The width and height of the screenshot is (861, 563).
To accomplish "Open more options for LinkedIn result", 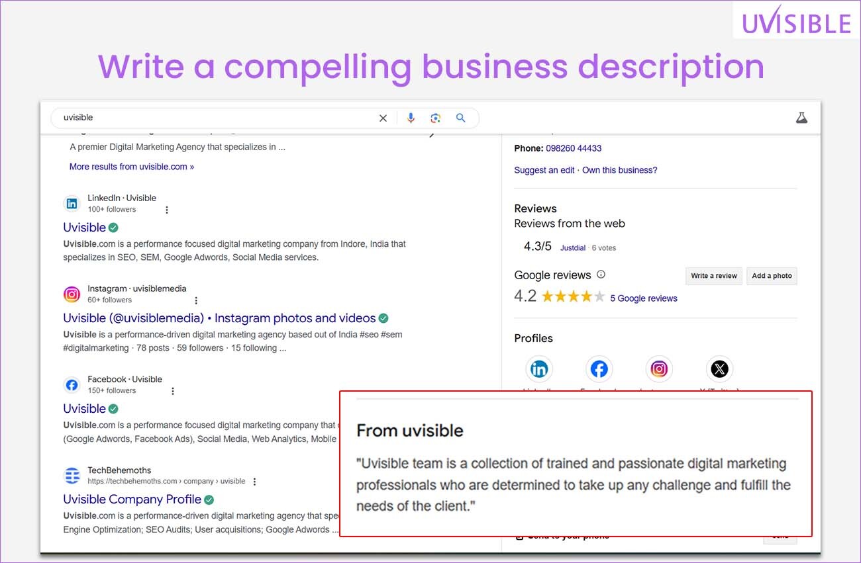I will (167, 210).
